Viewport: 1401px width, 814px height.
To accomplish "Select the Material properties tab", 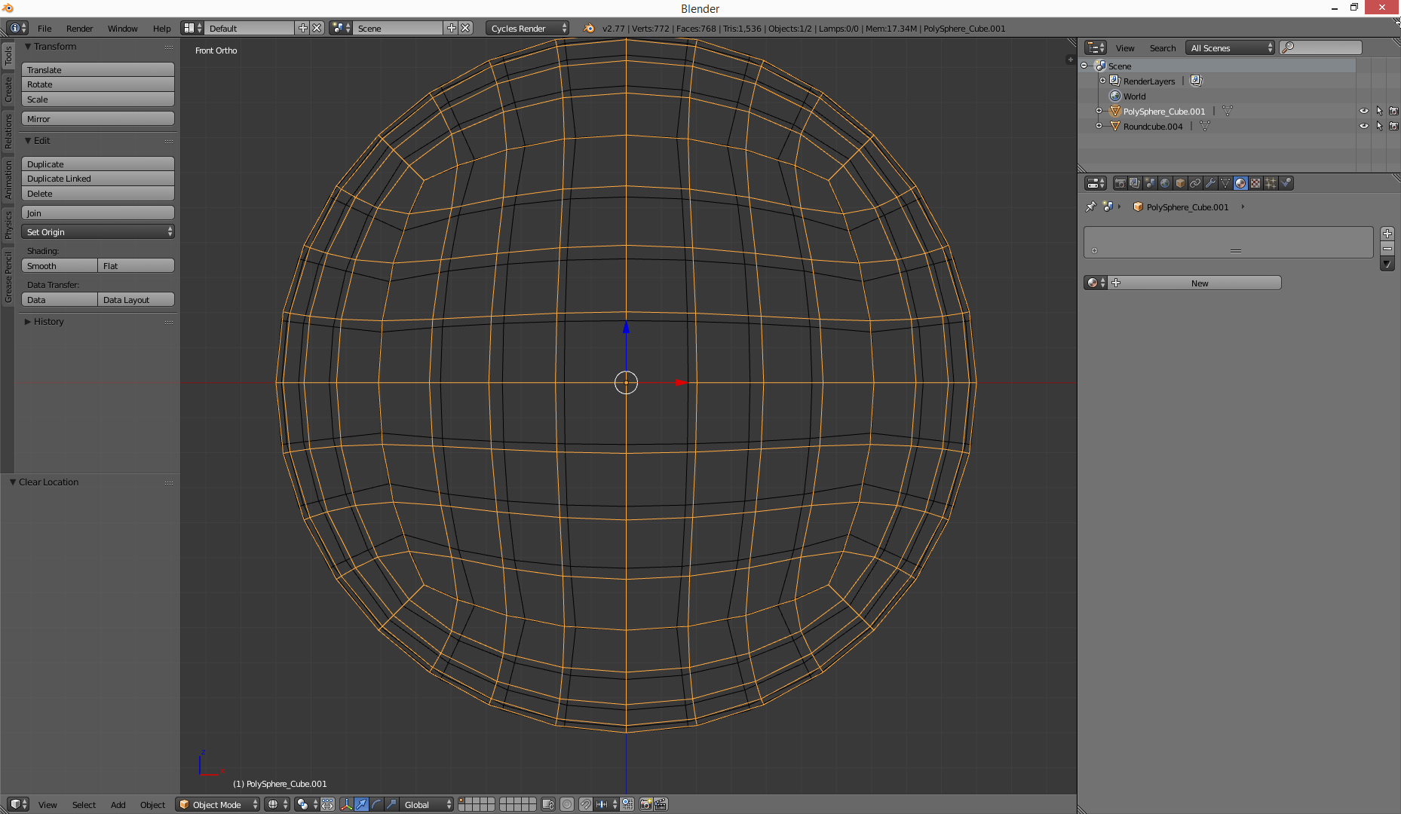I will 1240,182.
